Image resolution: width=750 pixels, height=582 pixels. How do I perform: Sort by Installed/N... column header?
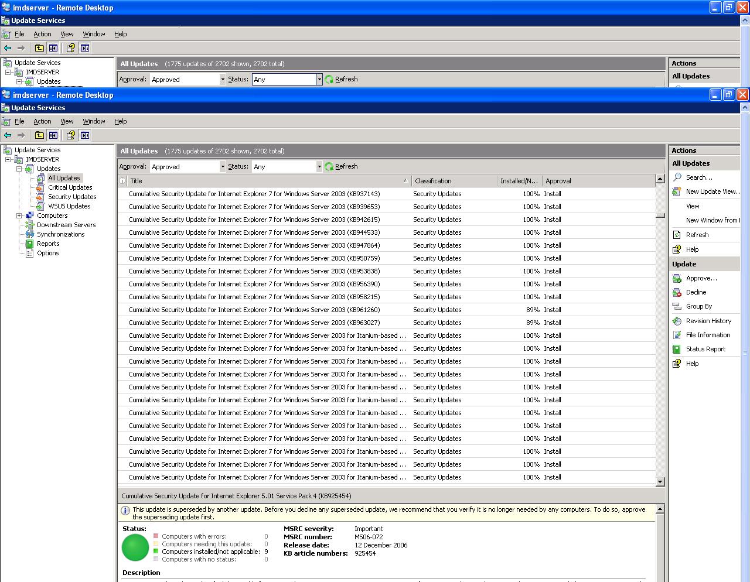[x=519, y=181]
